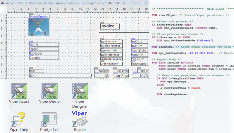This screenshot has height=133, width=234.
Task: Select the Street field in the address block
Action: coord(44,49)
